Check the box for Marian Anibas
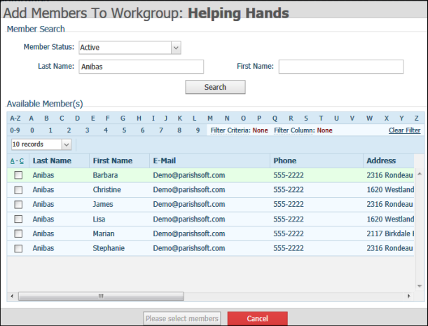This screenshot has height=326, width=428. pyautogui.click(x=18, y=233)
